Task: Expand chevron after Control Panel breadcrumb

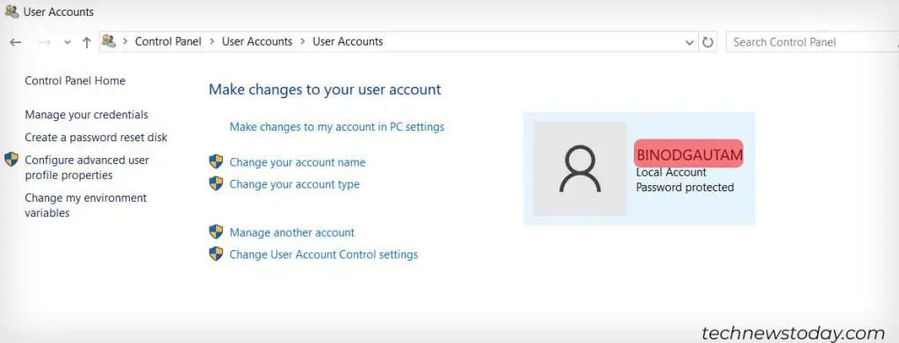Action: pos(212,42)
